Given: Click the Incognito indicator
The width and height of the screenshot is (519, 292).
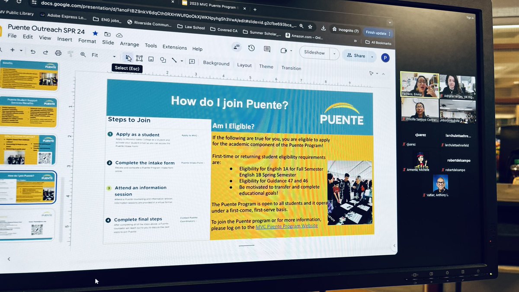Looking at the screenshot, I should click(346, 30).
